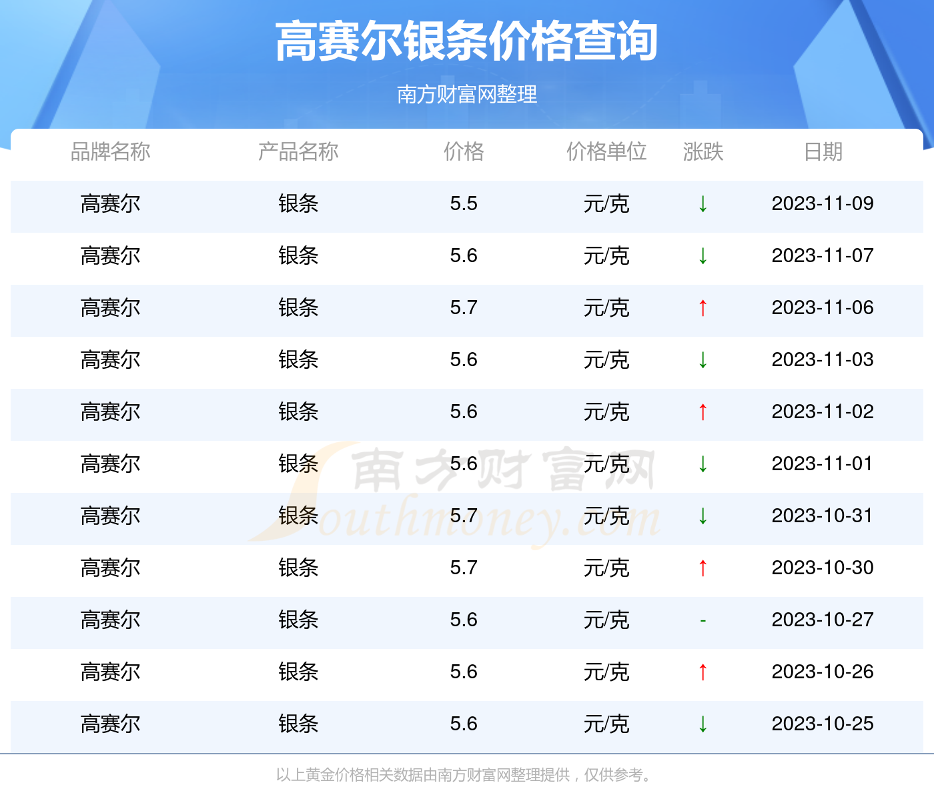The image size is (934, 785).
Task: Click product 银条 in the 2023-11-03 row
Action: click(298, 359)
